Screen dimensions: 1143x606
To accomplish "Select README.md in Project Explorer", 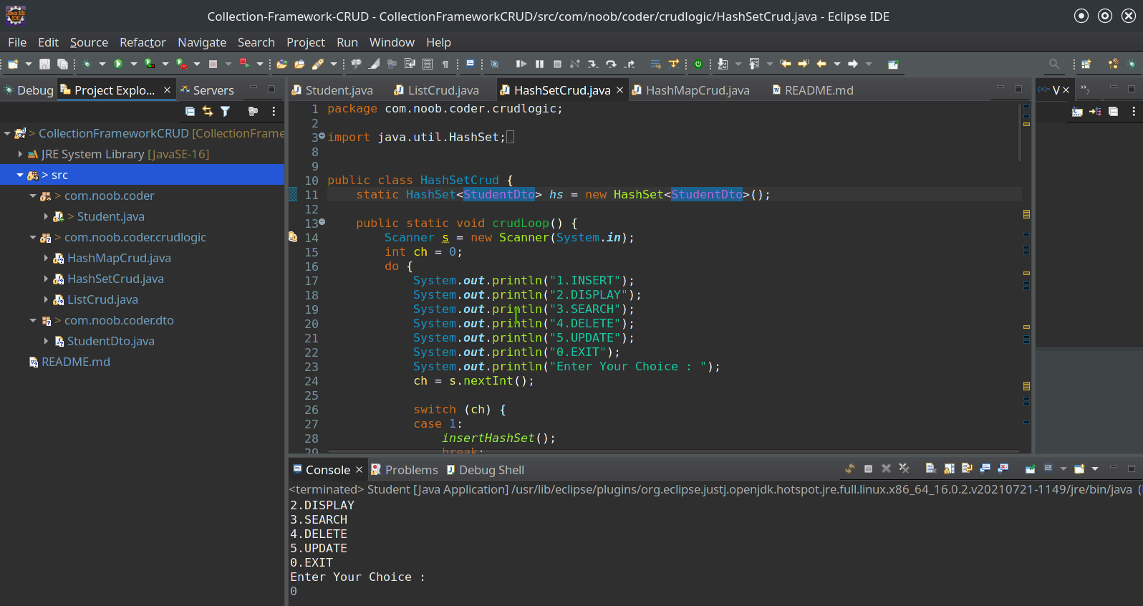I will [75, 362].
